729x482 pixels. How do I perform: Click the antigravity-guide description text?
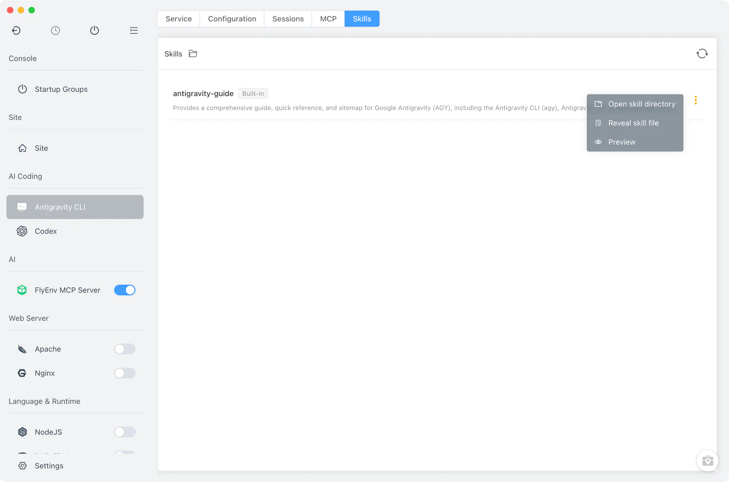[380, 108]
